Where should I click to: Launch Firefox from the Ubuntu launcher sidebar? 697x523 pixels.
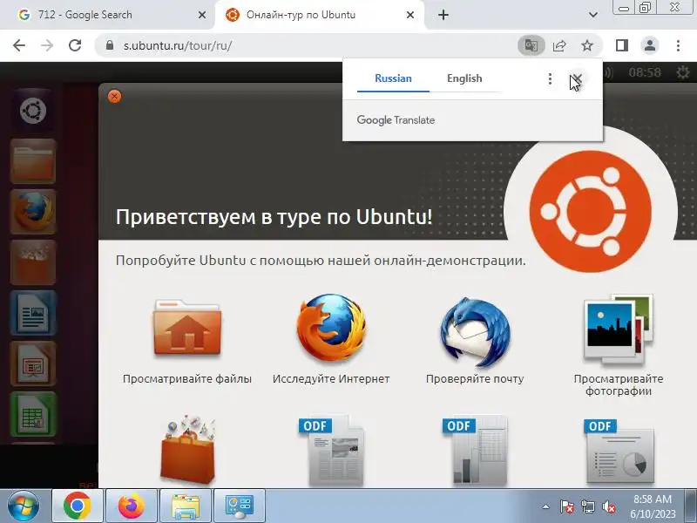33,212
